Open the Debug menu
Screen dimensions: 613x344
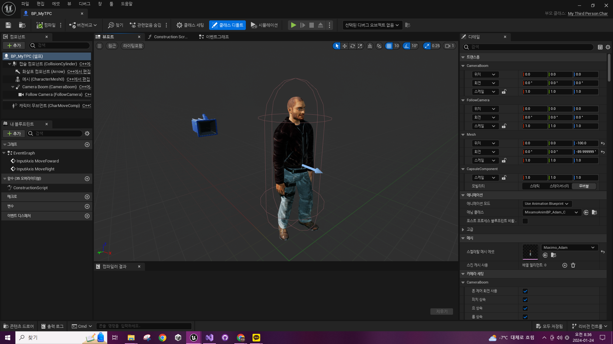pyautogui.click(x=85, y=4)
